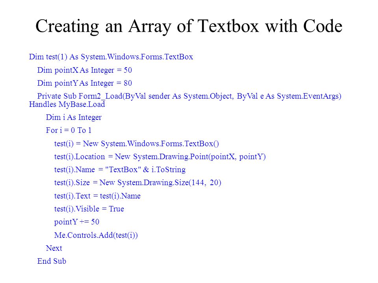Click the line "Dim pointY As Integer = 80"
The image size is (378, 283).
pos(84,83)
